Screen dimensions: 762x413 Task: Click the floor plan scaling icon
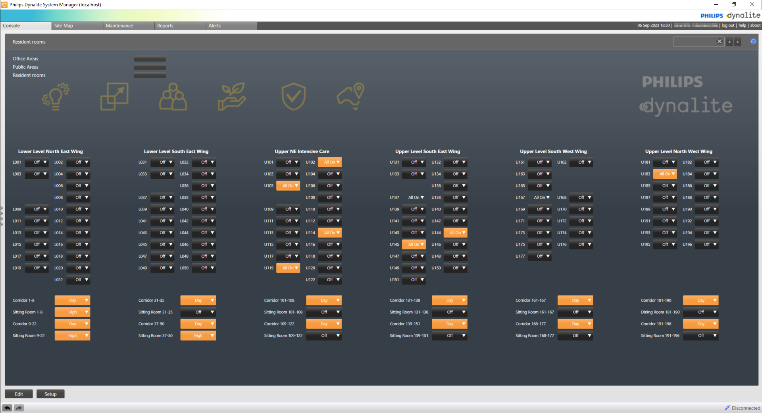pyautogui.click(x=114, y=96)
